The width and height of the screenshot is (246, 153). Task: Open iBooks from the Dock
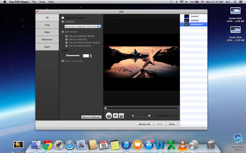pos(137,144)
